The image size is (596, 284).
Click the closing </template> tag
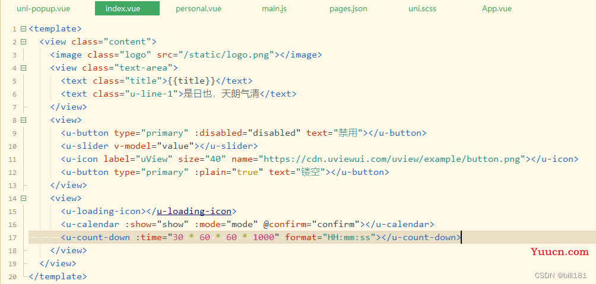click(58, 276)
